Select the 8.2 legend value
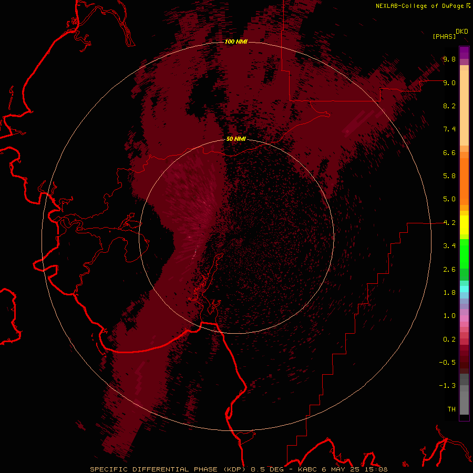 449,106
